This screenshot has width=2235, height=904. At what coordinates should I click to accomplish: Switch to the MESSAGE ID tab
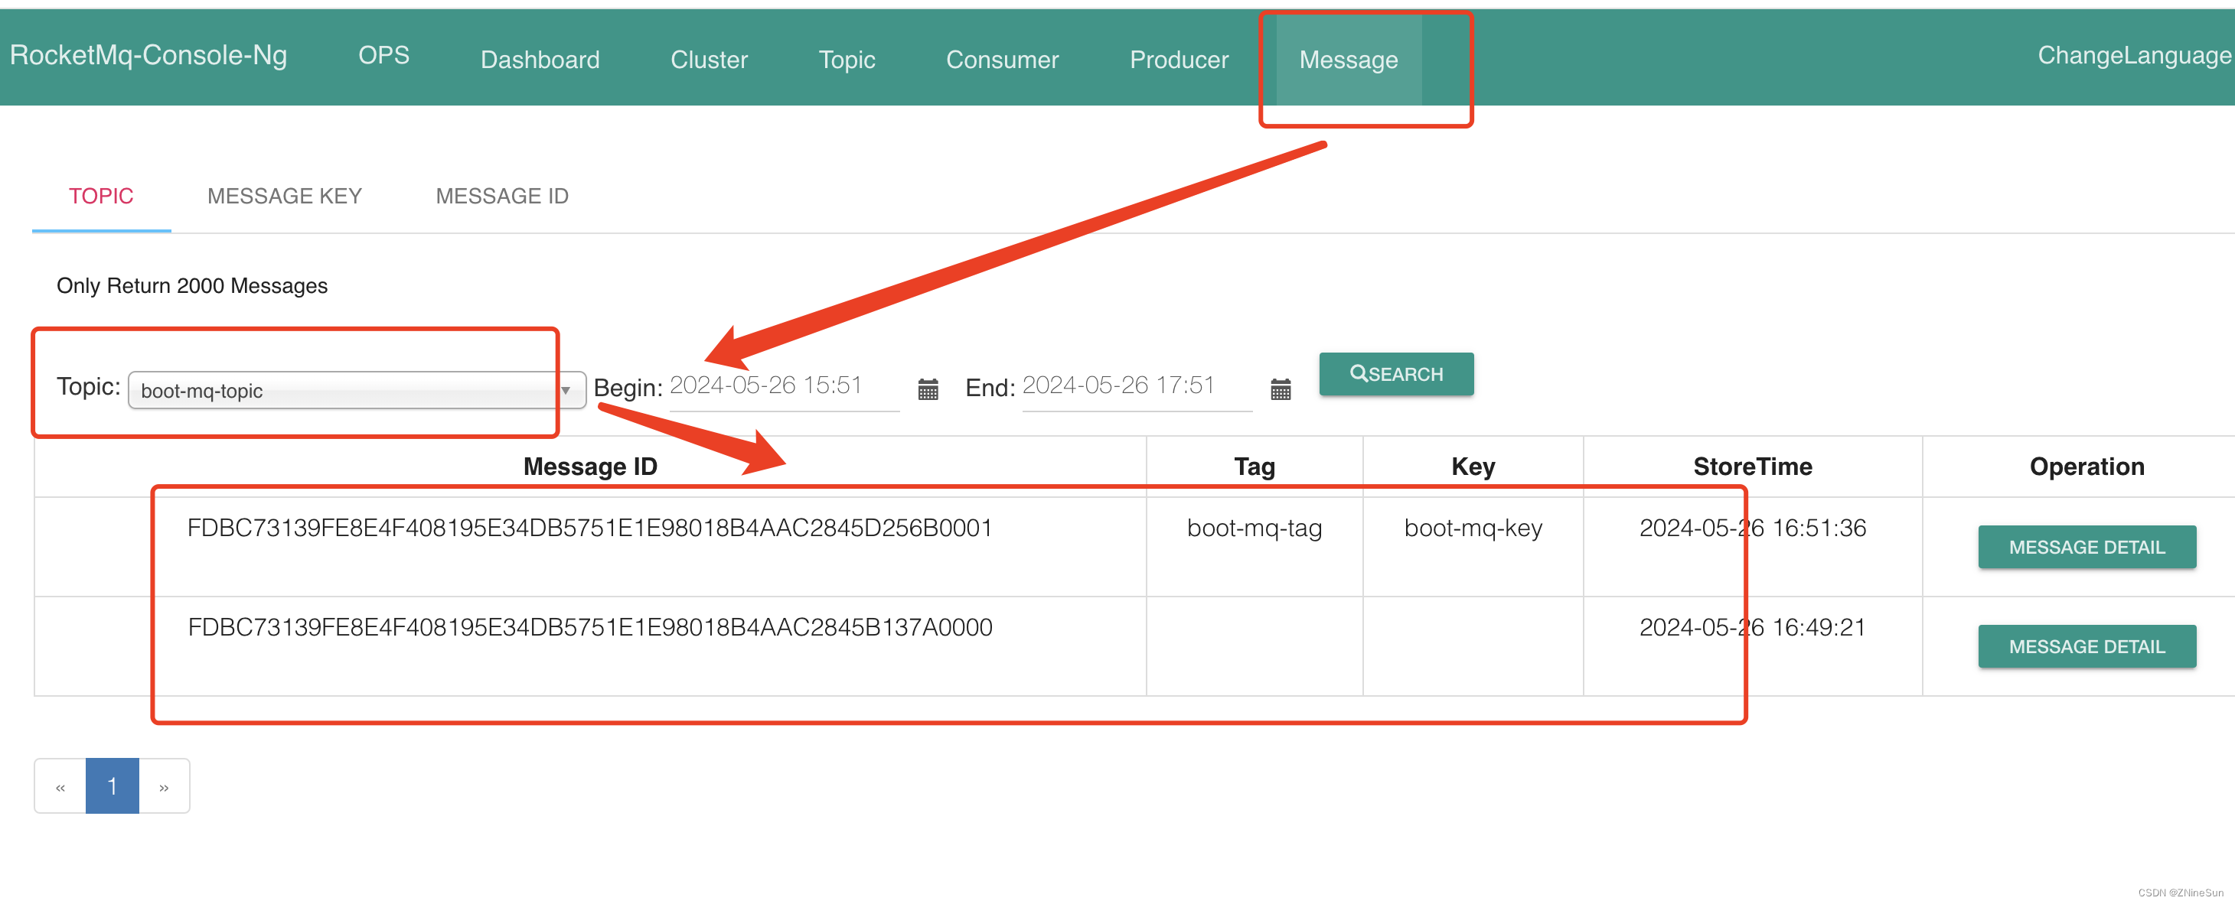(501, 196)
